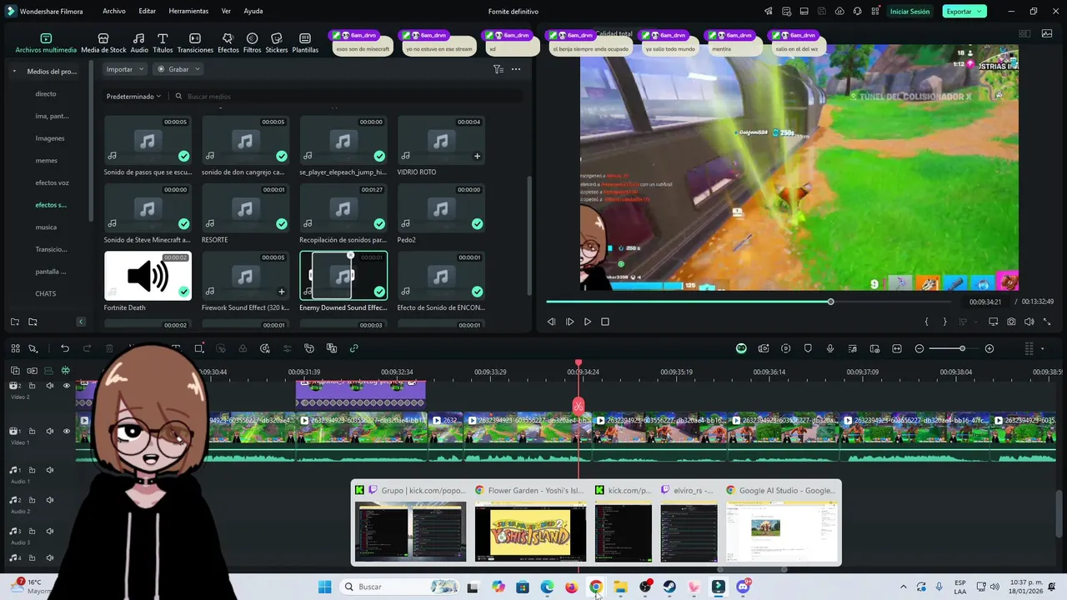Image resolution: width=1067 pixels, height=600 pixels.
Task: Click the red timeline playhead marker
Action: click(579, 406)
